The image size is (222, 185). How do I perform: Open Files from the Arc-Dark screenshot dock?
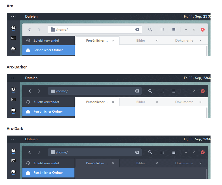click(13, 171)
